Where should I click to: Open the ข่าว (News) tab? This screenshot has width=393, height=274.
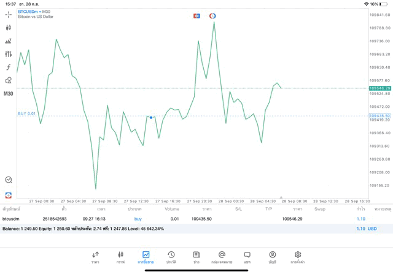196,257
